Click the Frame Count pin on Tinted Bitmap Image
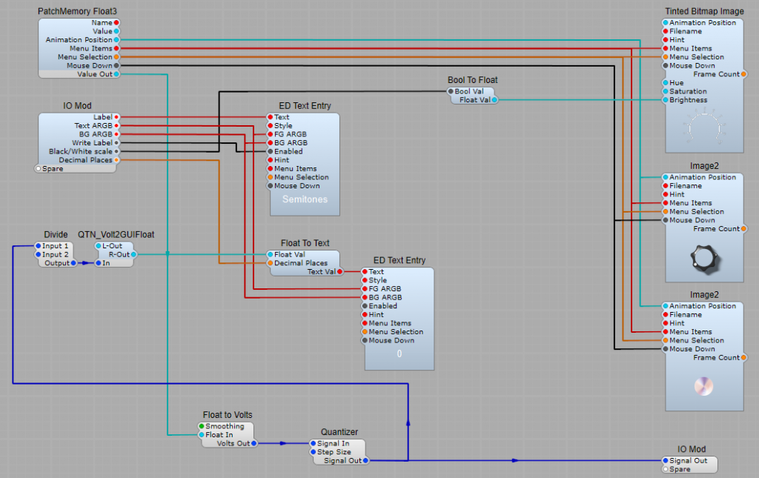The image size is (759, 478). pos(743,74)
